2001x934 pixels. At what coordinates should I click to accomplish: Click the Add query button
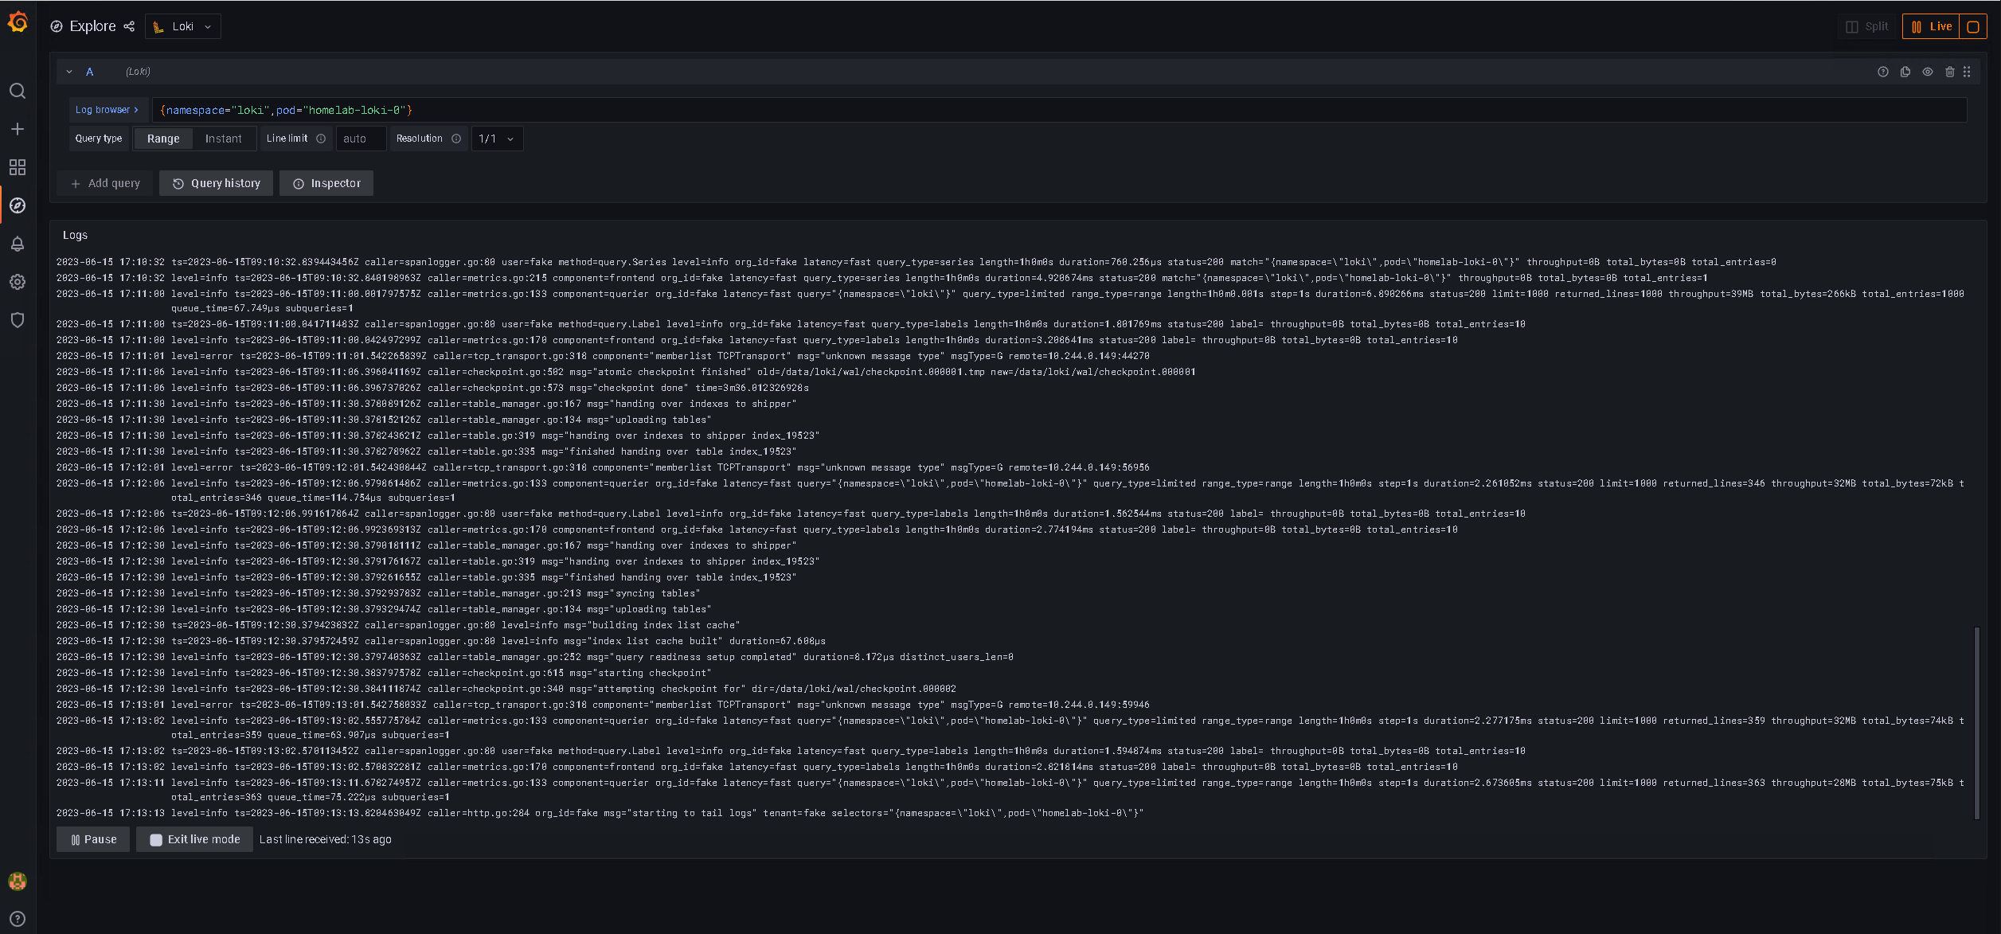pos(106,182)
